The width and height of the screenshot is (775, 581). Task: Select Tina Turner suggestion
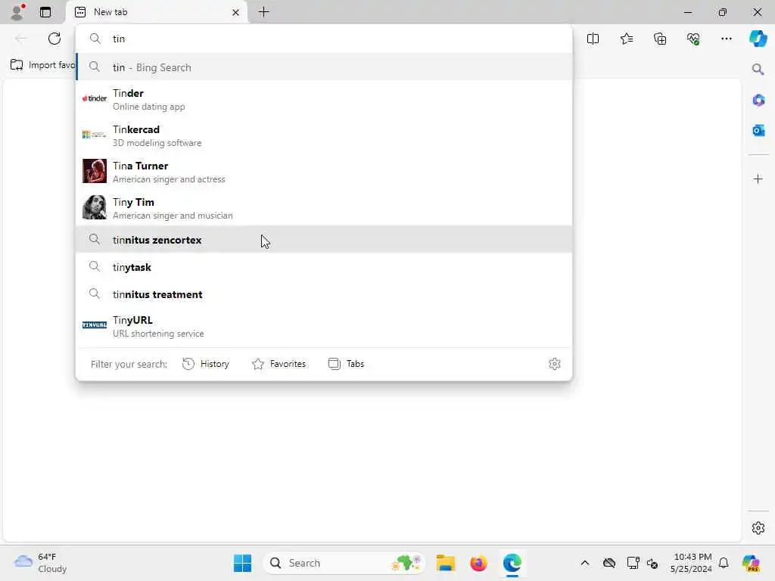pyautogui.click(x=324, y=172)
